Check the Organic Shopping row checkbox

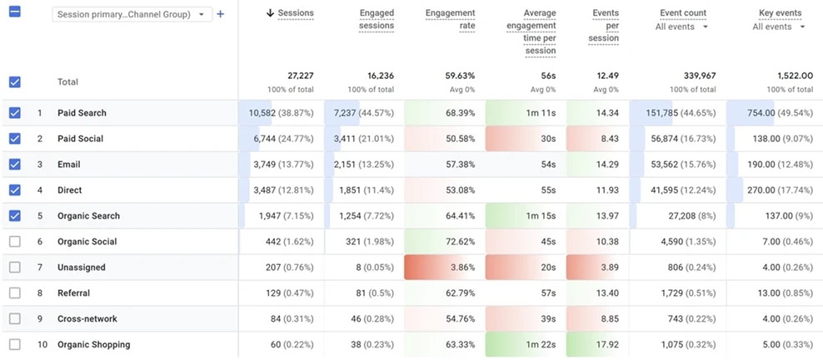coord(15,345)
